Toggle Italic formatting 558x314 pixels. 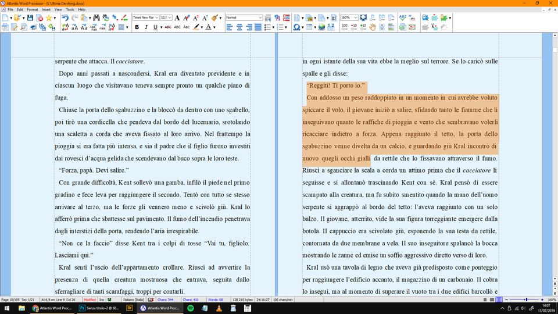[x=146, y=27]
